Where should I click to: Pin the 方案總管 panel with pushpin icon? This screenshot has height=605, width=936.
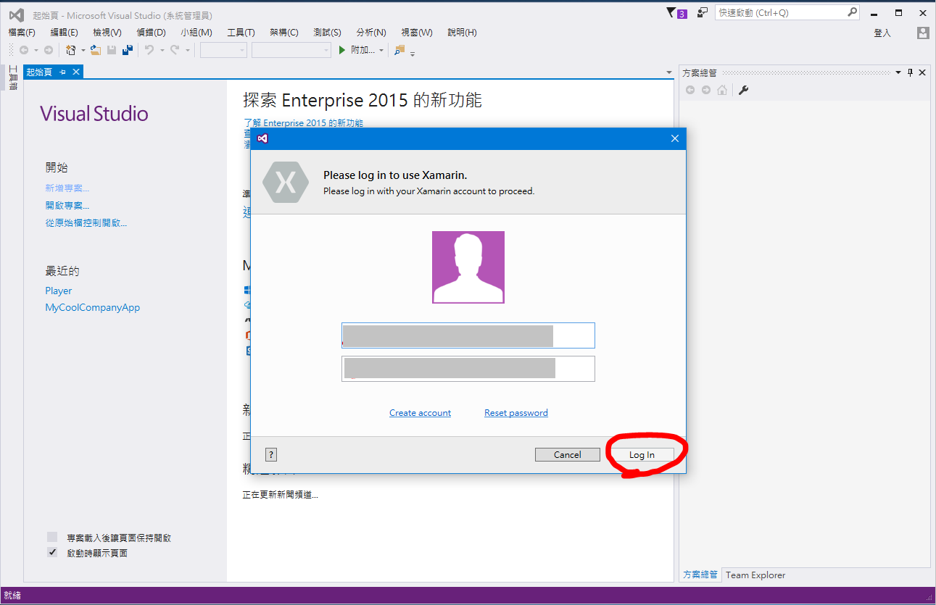point(911,72)
